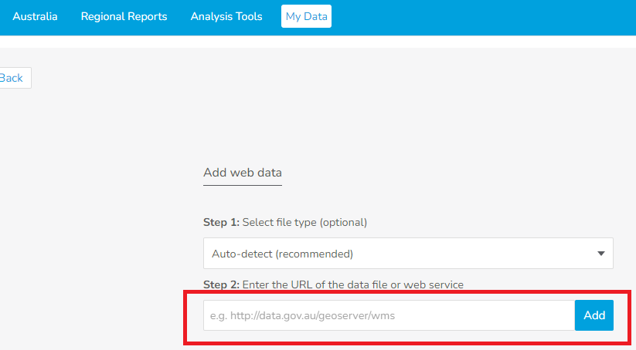Image resolution: width=636 pixels, height=350 pixels.
Task: Click the "(optional)" text in Step 1
Action: (343, 222)
